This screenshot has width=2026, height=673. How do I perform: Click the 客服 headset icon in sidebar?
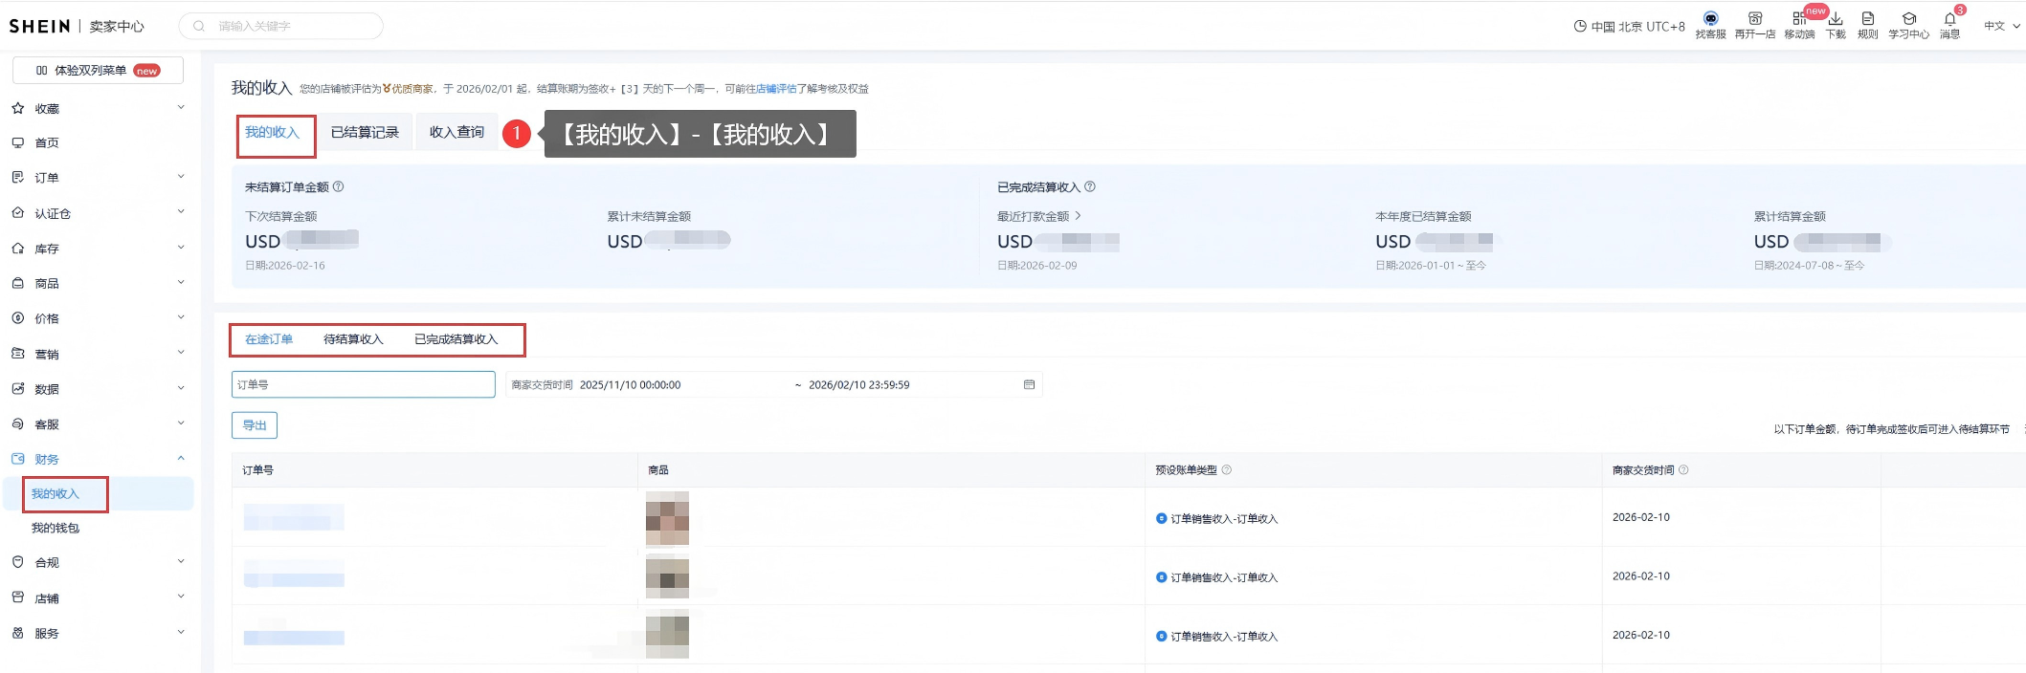click(x=17, y=423)
